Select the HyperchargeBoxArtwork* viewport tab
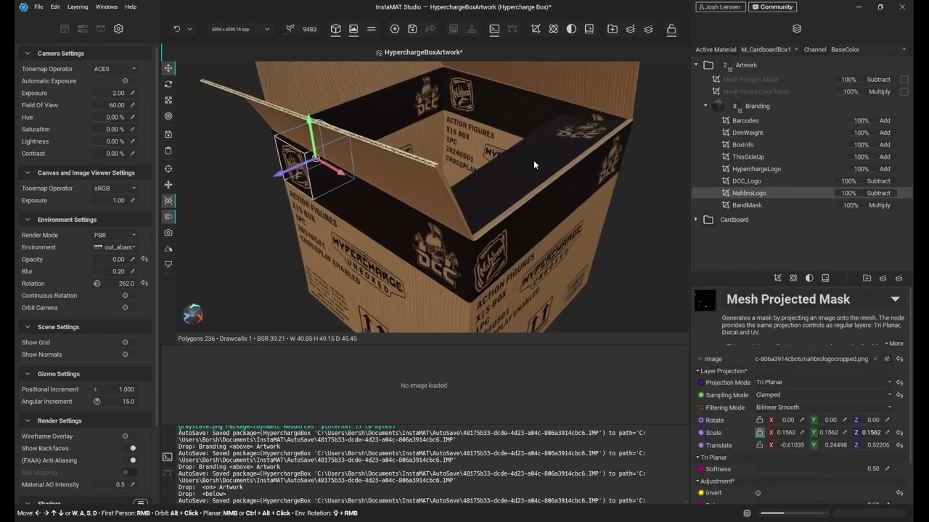The width and height of the screenshot is (929, 522). [x=420, y=52]
